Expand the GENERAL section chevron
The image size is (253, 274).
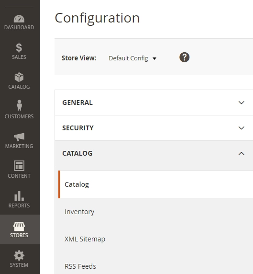click(242, 103)
